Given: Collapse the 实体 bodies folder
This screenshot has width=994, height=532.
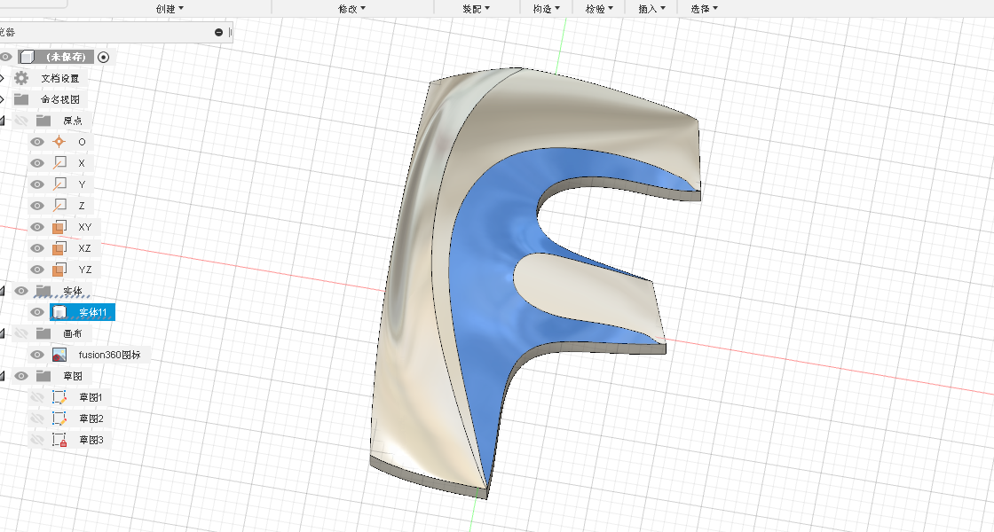Looking at the screenshot, I should (x=2, y=291).
